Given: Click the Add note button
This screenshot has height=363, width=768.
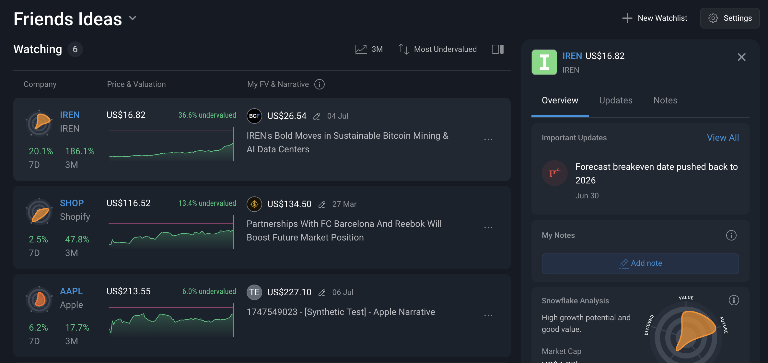Looking at the screenshot, I should coord(640,263).
